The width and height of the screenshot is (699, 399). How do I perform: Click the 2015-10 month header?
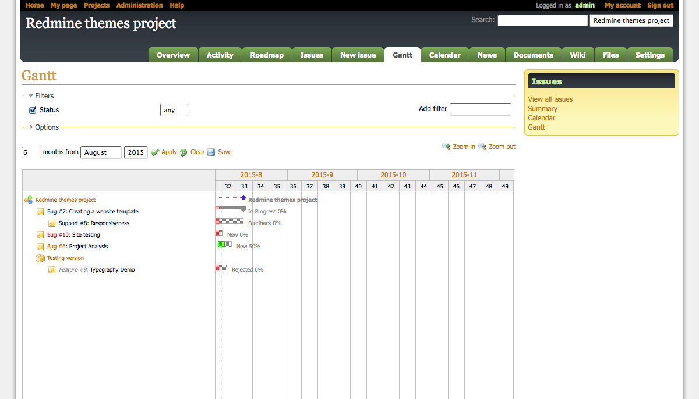pyautogui.click(x=393, y=175)
